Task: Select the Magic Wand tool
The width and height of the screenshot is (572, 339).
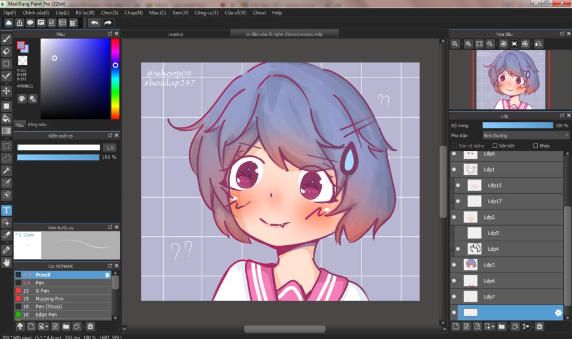Action: [x=6, y=170]
